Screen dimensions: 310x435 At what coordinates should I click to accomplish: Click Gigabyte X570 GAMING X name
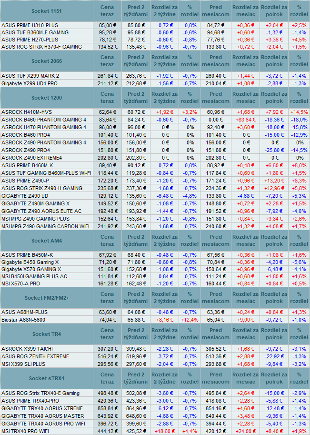click(31, 269)
